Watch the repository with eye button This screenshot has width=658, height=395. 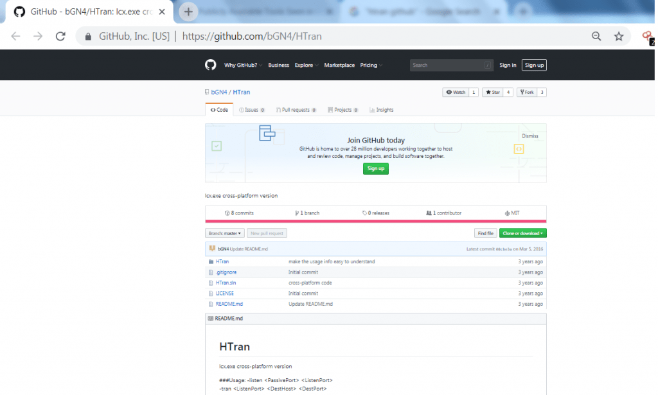[456, 92]
